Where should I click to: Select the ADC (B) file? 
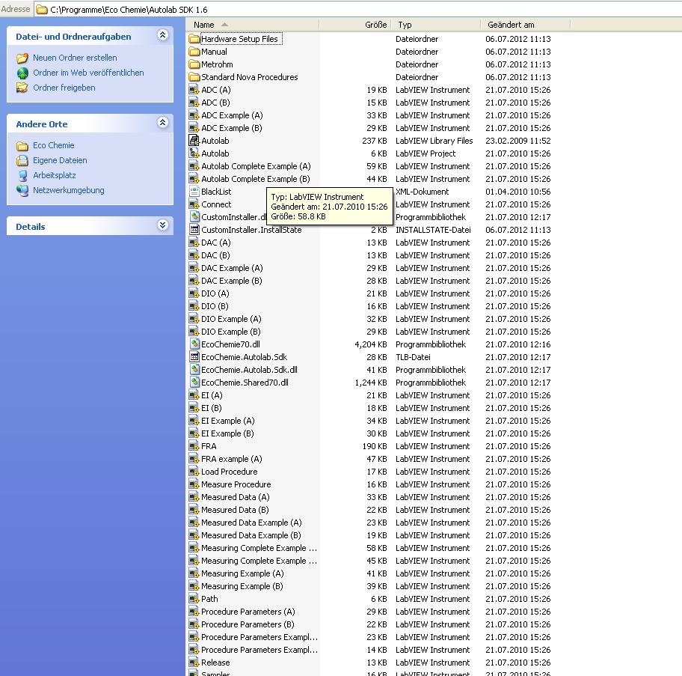(215, 103)
